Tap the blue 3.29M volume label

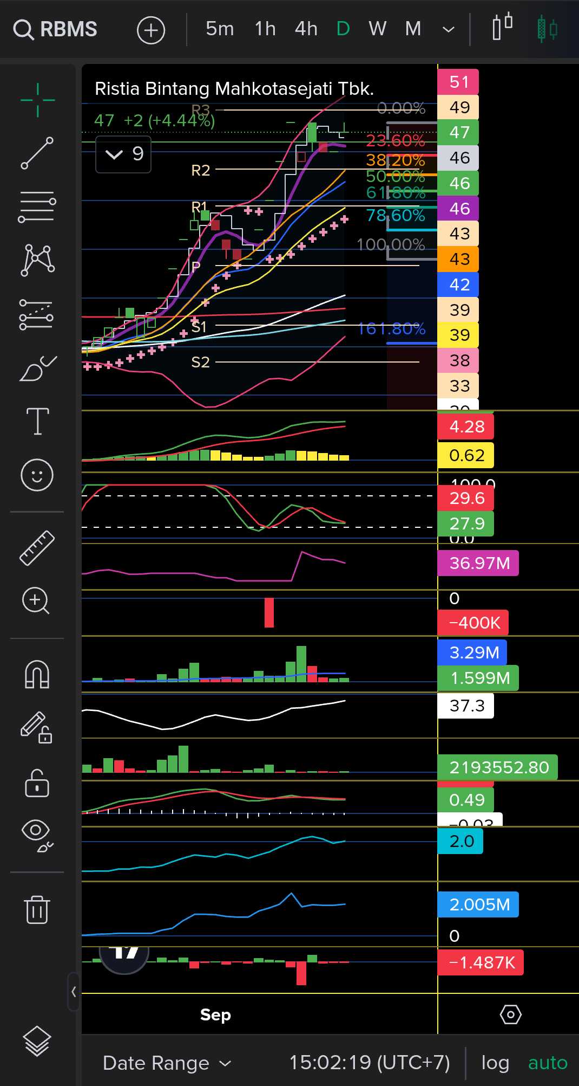click(x=472, y=652)
